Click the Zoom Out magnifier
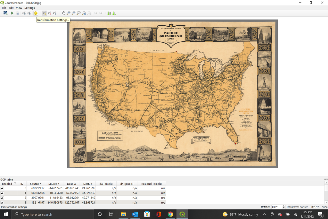Screen dimensions: 328x219 74,13
